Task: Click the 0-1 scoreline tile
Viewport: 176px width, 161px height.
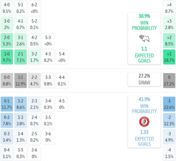Action: (7, 104)
